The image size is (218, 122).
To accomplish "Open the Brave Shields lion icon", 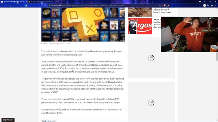I will pos(165,5).
